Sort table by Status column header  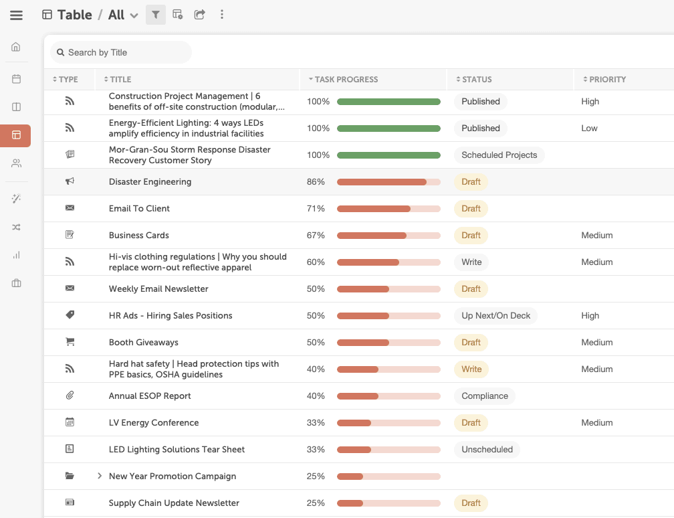pos(476,79)
